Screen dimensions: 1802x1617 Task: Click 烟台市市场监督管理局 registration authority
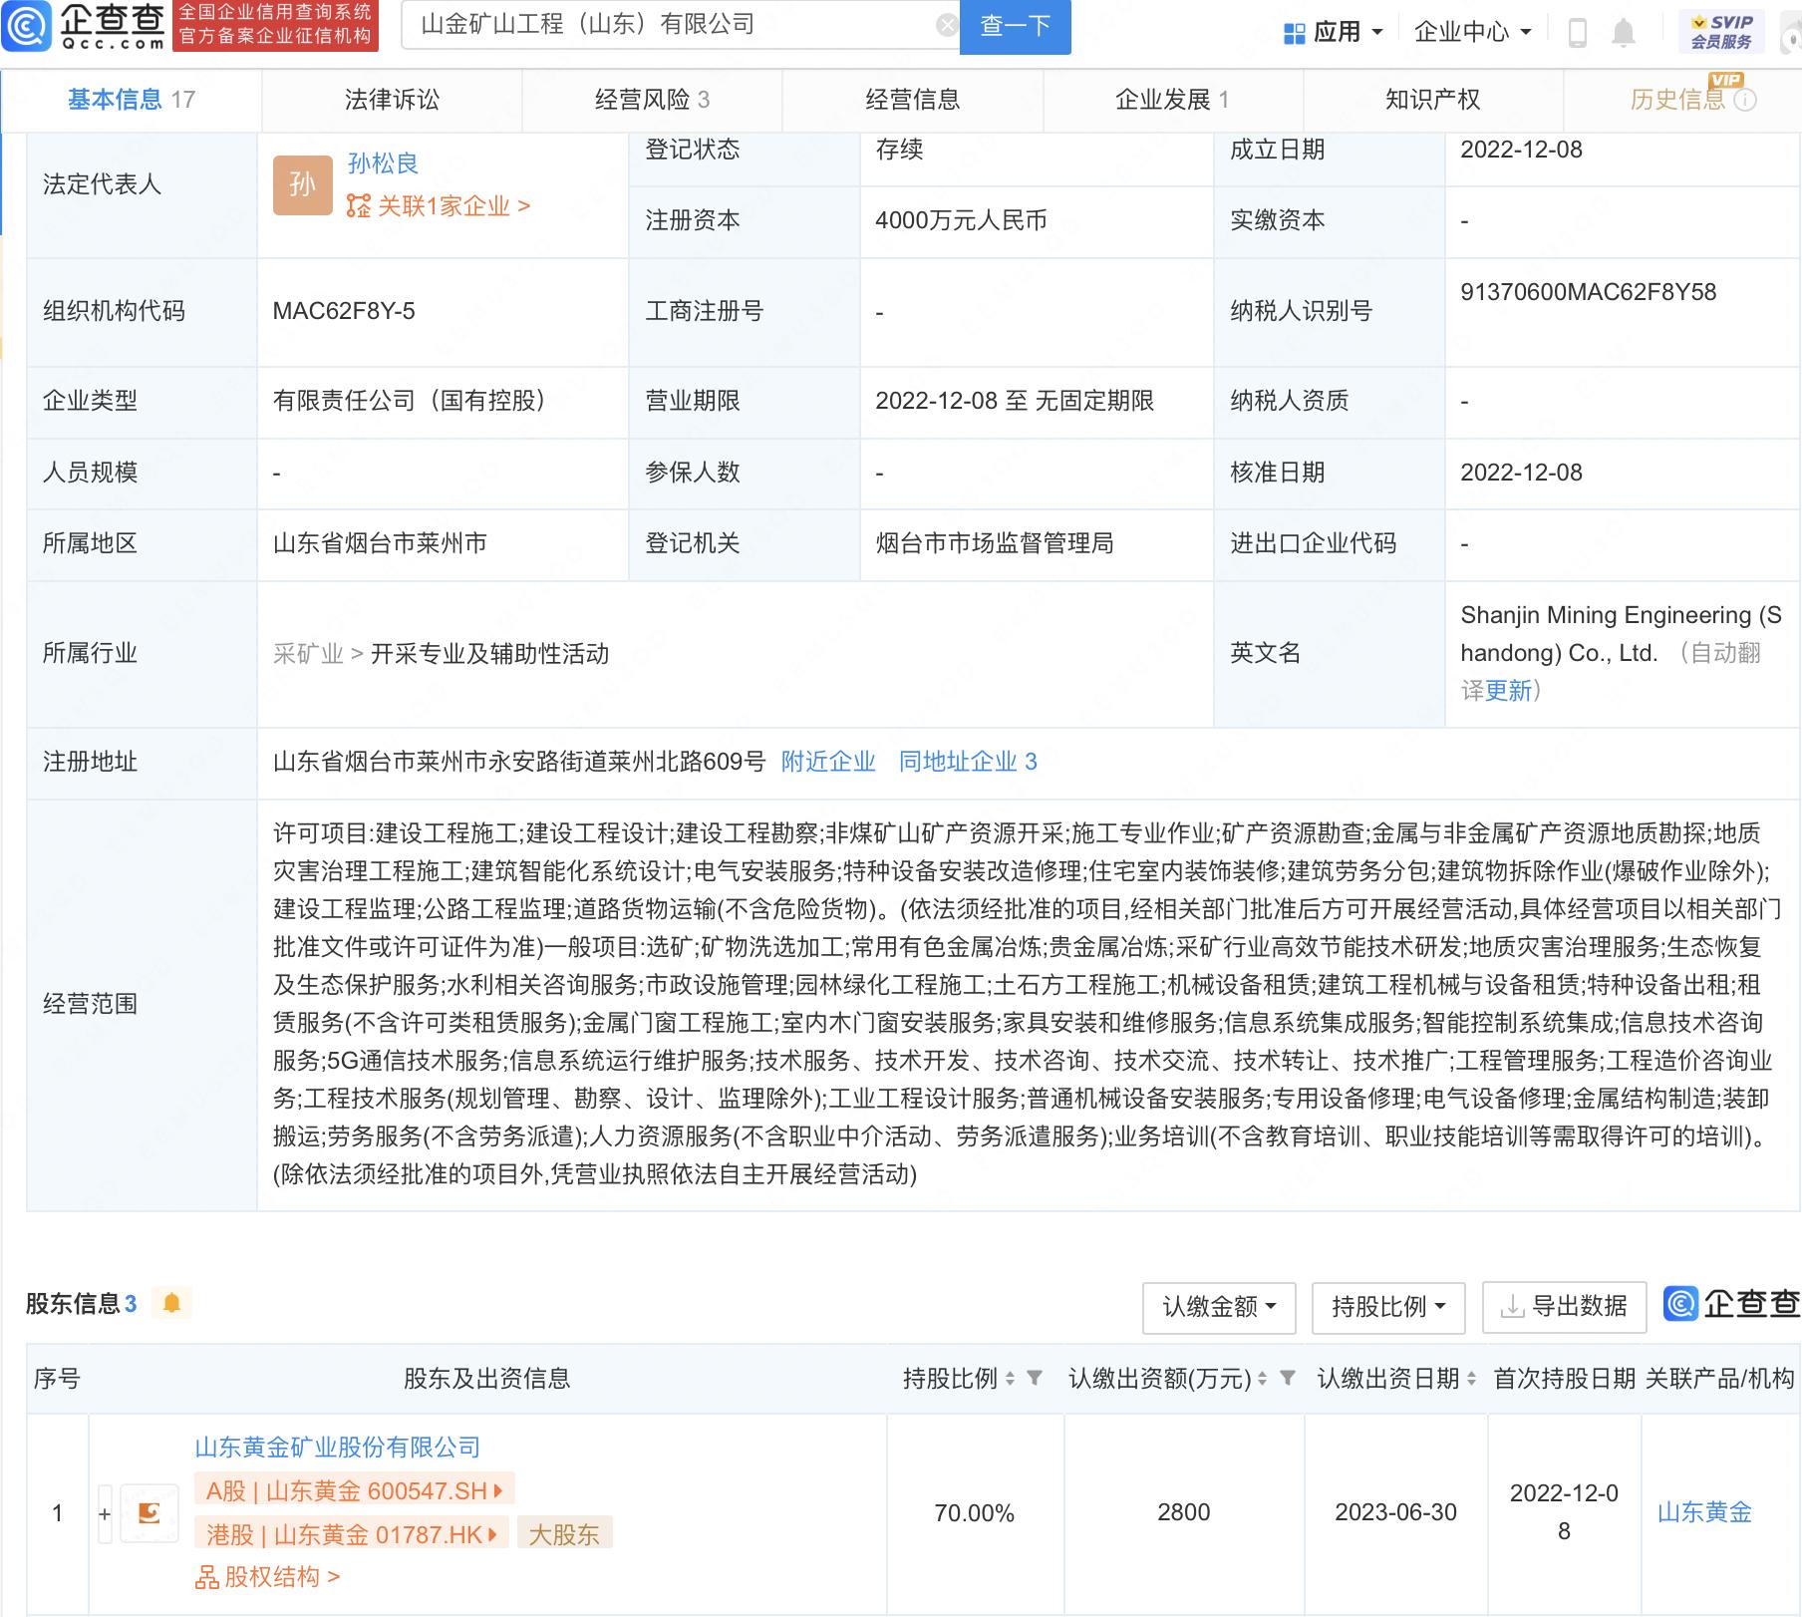(x=994, y=543)
